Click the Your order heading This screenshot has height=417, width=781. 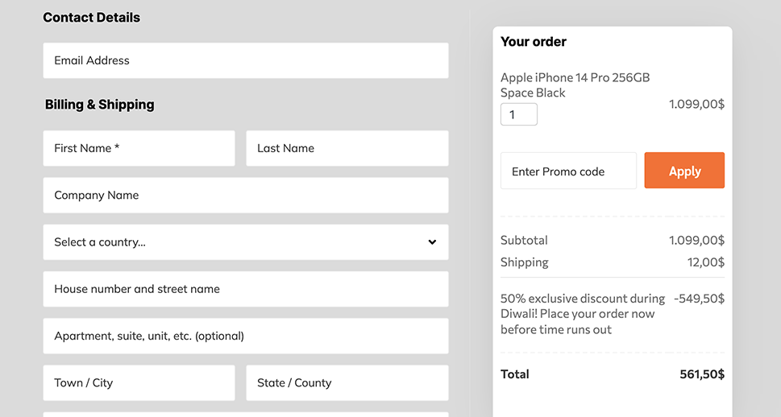point(534,42)
